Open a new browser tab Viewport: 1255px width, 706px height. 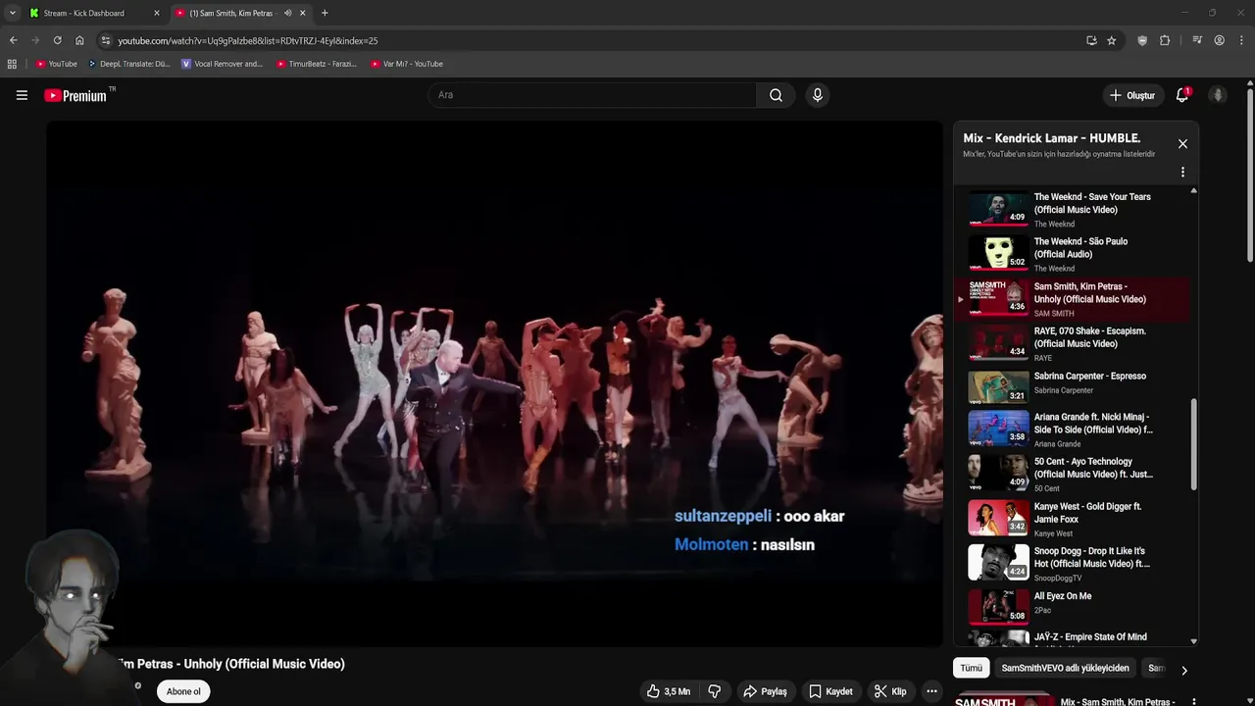(325, 13)
